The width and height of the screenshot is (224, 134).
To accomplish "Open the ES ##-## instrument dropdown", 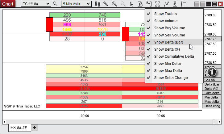I will pyautogui.click(x=36, y=4).
